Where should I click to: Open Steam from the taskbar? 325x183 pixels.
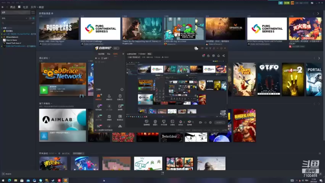53,181
